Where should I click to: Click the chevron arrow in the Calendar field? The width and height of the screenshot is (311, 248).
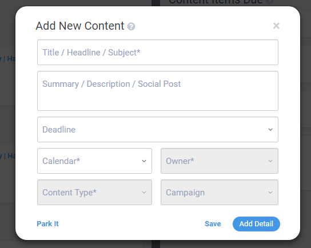pos(144,161)
